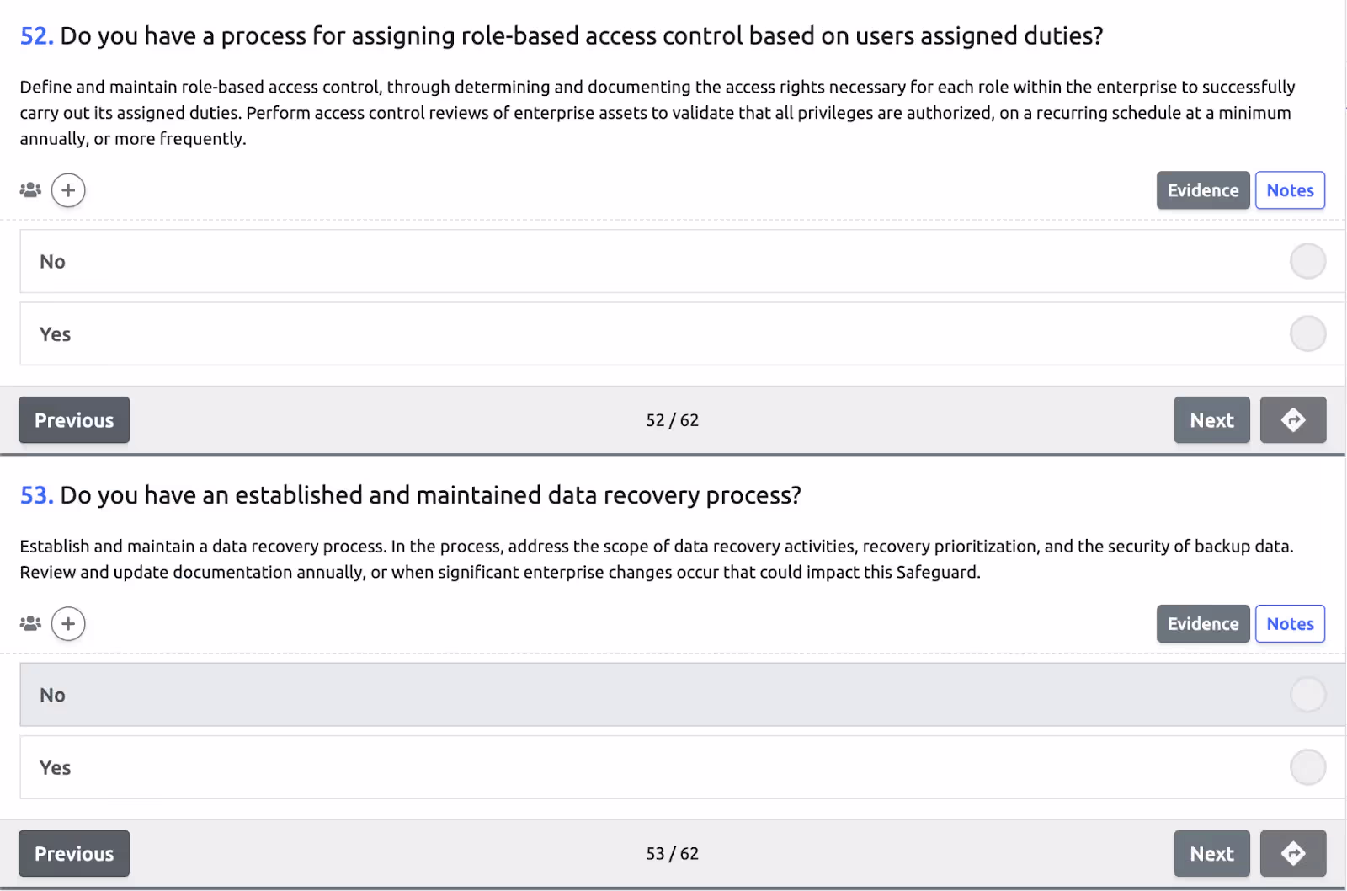Open Evidence for question 52
1347x891 pixels.
coord(1203,190)
